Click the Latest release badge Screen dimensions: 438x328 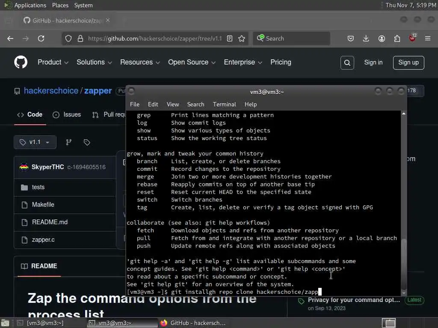pos(414,300)
